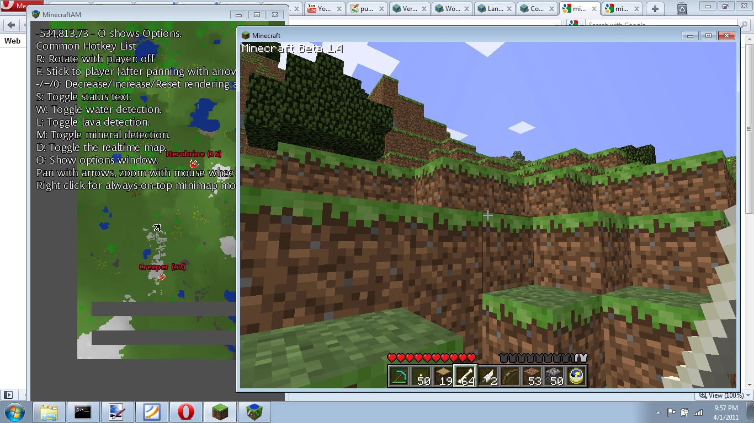Click the 'D: Toggle the realtime map.' line
The image size is (754, 423).
102,148
